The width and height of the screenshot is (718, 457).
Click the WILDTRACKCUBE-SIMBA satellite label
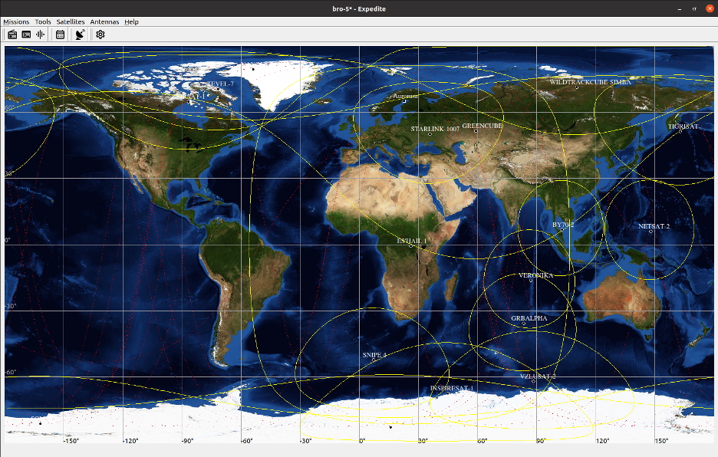590,82
